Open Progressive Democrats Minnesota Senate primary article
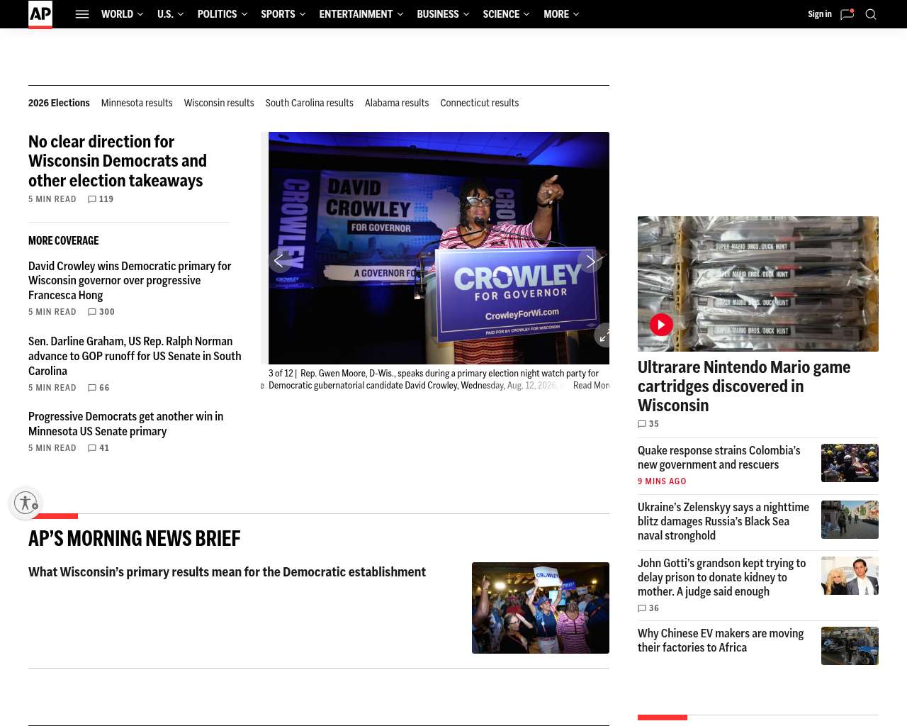Viewport: 907px width, 726px height. point(126,424)
